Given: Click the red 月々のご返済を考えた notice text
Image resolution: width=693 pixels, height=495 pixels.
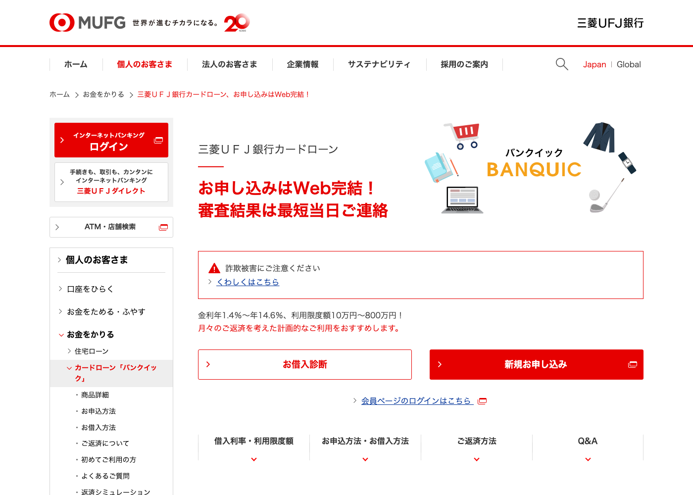Looking at the screenshot, I should [300, 328].
